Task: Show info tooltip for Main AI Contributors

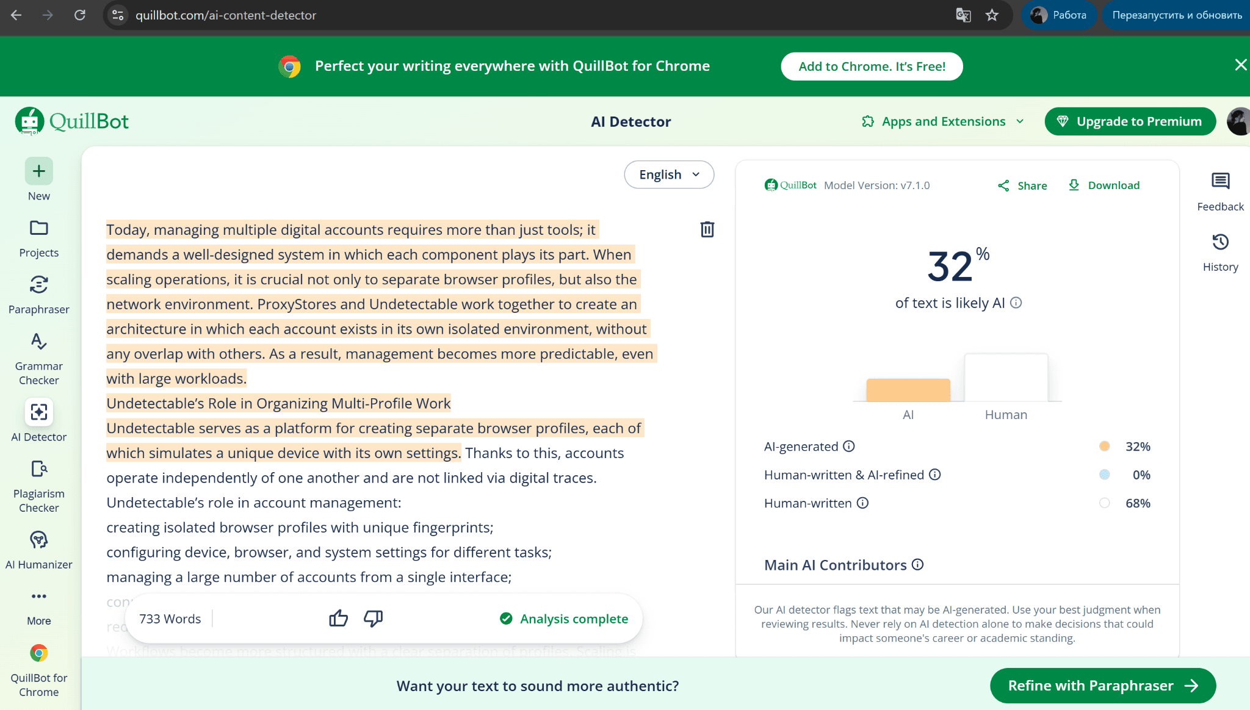Action: click(x=917, y=565)
